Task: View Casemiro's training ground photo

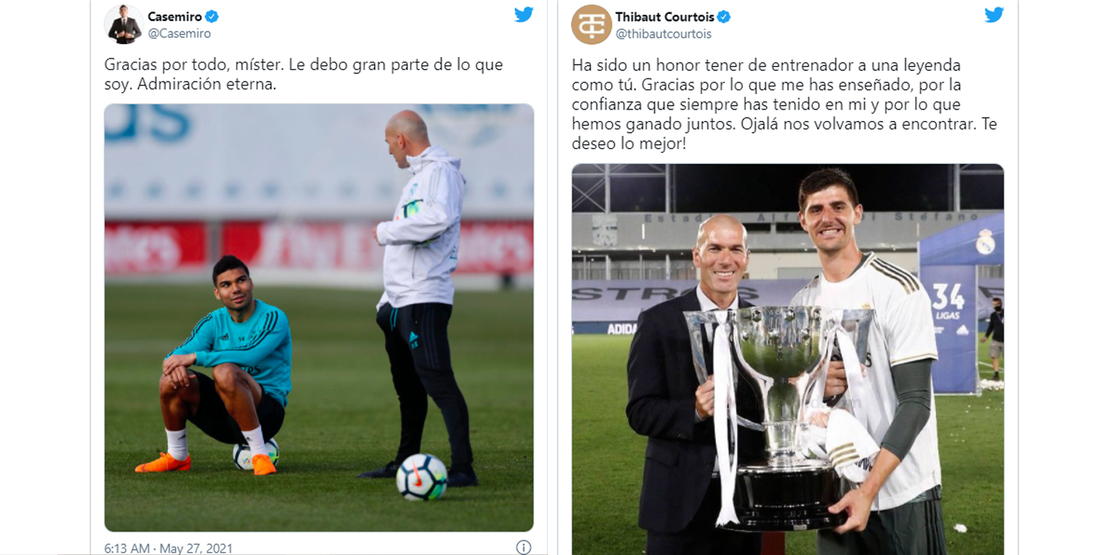Action: 319,318
